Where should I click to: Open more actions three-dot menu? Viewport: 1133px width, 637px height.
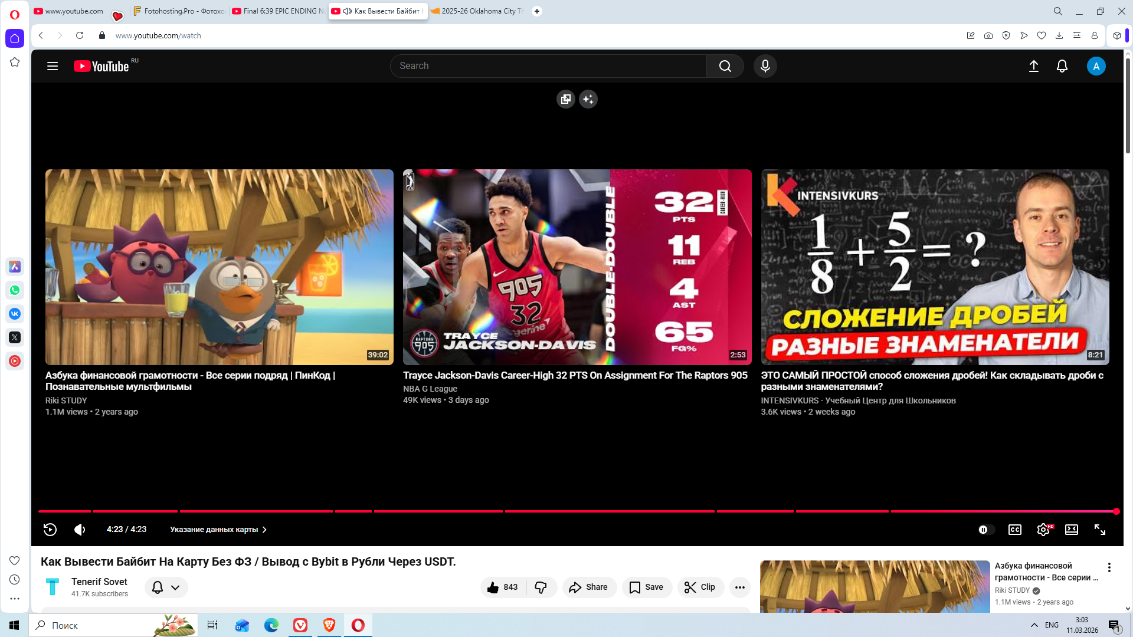pos(739,587)
